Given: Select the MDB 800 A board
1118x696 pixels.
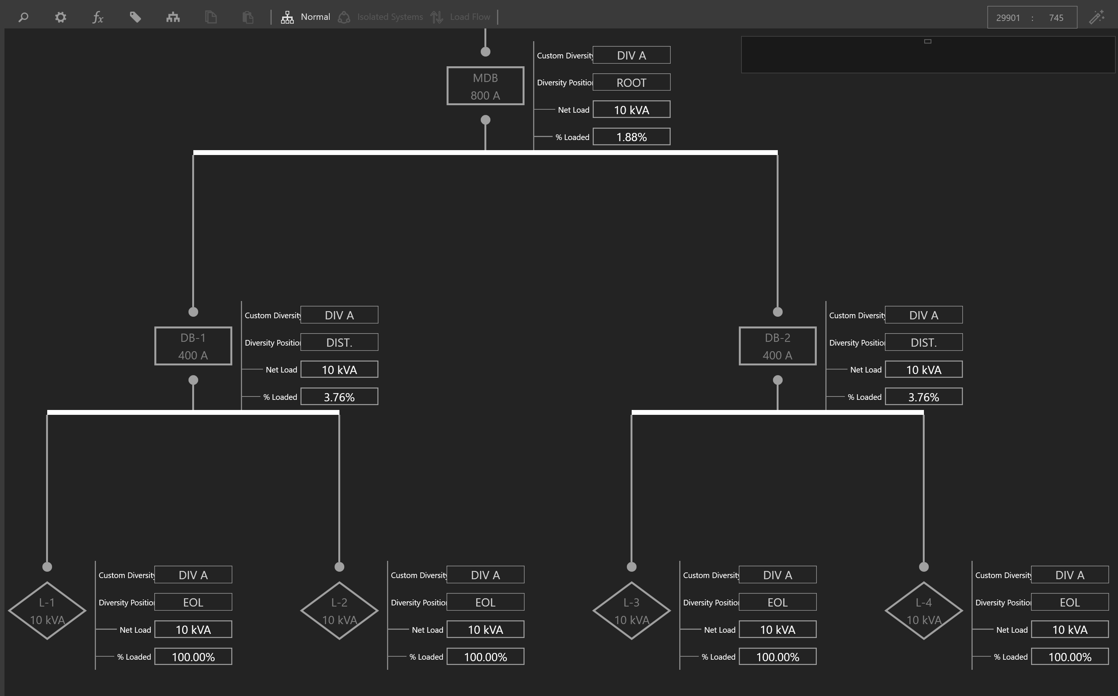Looking at the screenshot, I should 485,86.
